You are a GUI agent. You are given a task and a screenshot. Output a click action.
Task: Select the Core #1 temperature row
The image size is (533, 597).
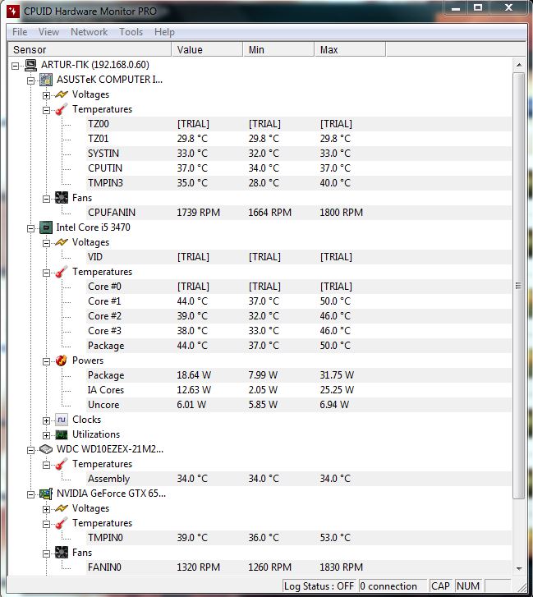[x=299, y=301]
